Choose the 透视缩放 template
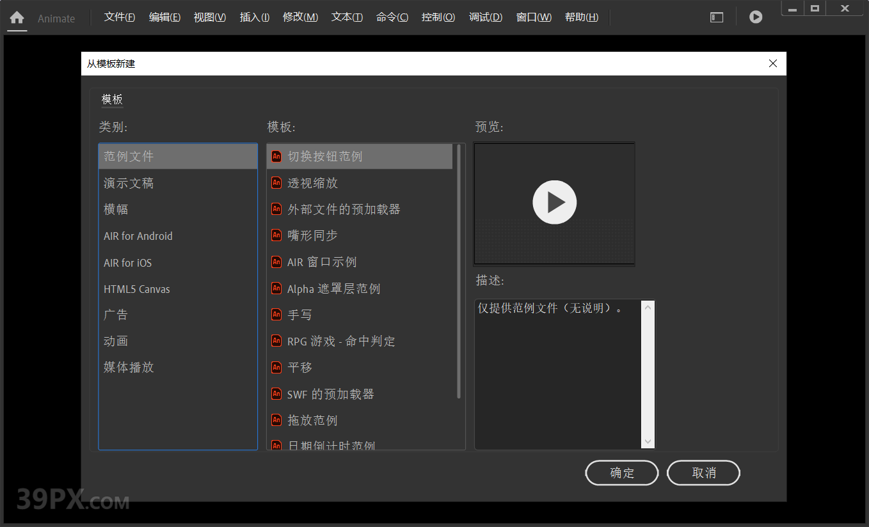The height and width of the screenshot is (527, 869). pos(360,183)
